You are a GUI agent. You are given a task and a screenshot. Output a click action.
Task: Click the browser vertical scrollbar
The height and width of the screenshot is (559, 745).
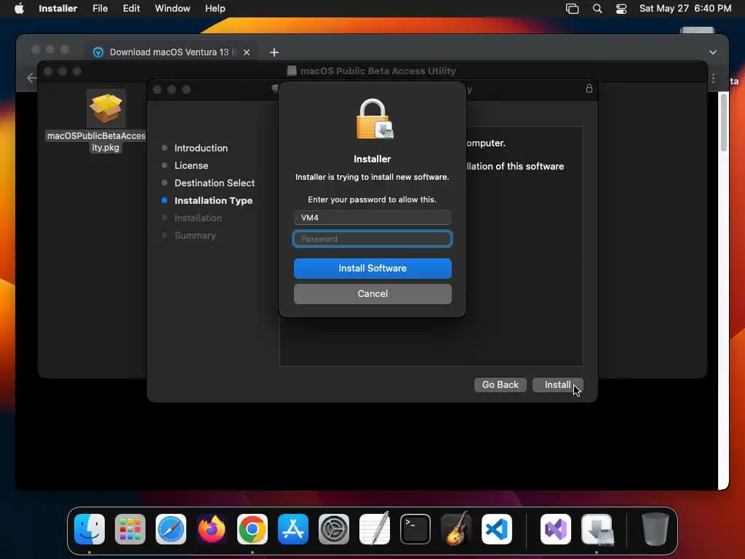point(724,122)
